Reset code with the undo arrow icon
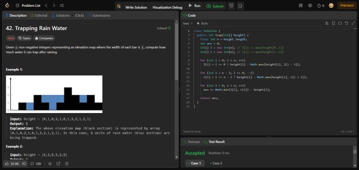The width and height of the screenshot is (359, 170). coord(346,23)
